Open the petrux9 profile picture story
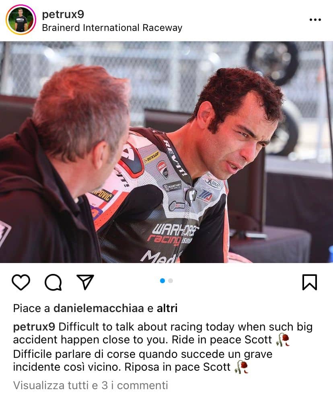The height and width of the screenshot is (400, 333). pyautogui.click(x=21, y=19)
